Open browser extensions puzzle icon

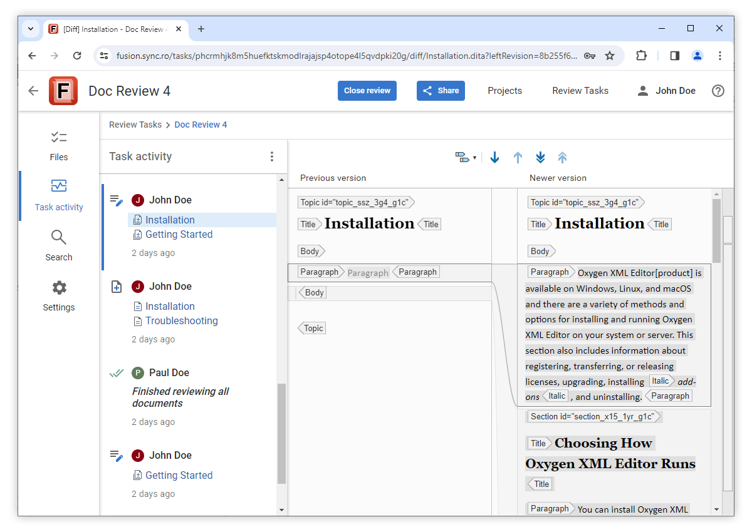pos(641,56)
